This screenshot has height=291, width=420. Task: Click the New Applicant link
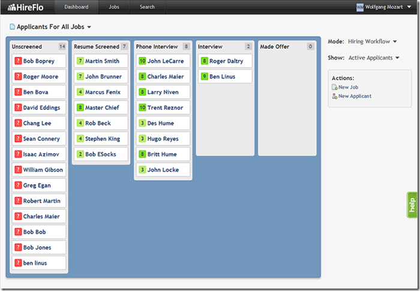point(355,96)
